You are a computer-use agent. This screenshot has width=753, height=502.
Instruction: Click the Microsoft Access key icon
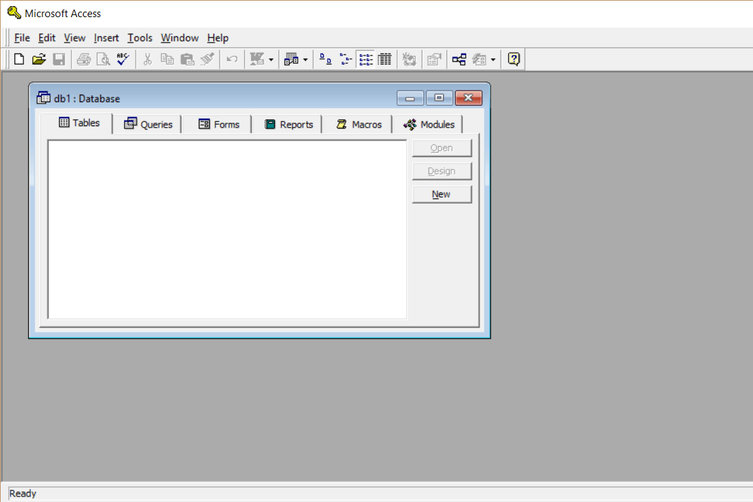14,13
